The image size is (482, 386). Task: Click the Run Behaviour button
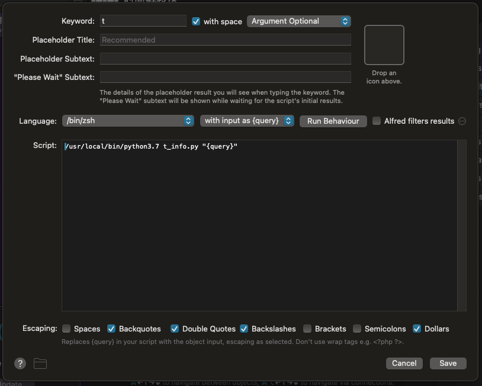333,121
